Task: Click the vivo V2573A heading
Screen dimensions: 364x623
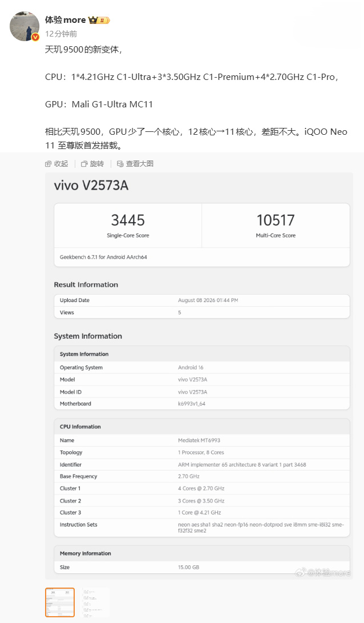Action: pos(91,186)
